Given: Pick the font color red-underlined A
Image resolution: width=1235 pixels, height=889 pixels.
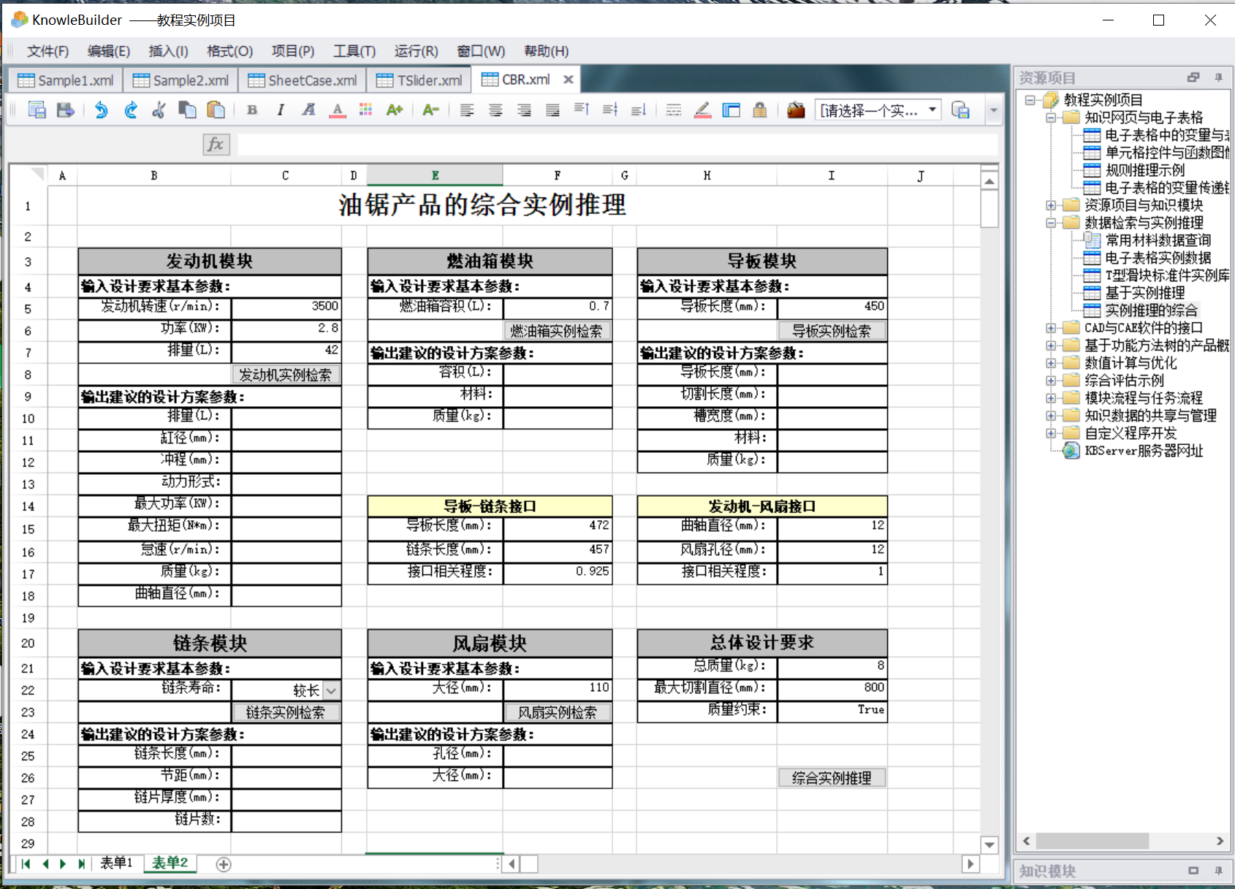Looking at the screenshot, I should [x=337, y=110].
